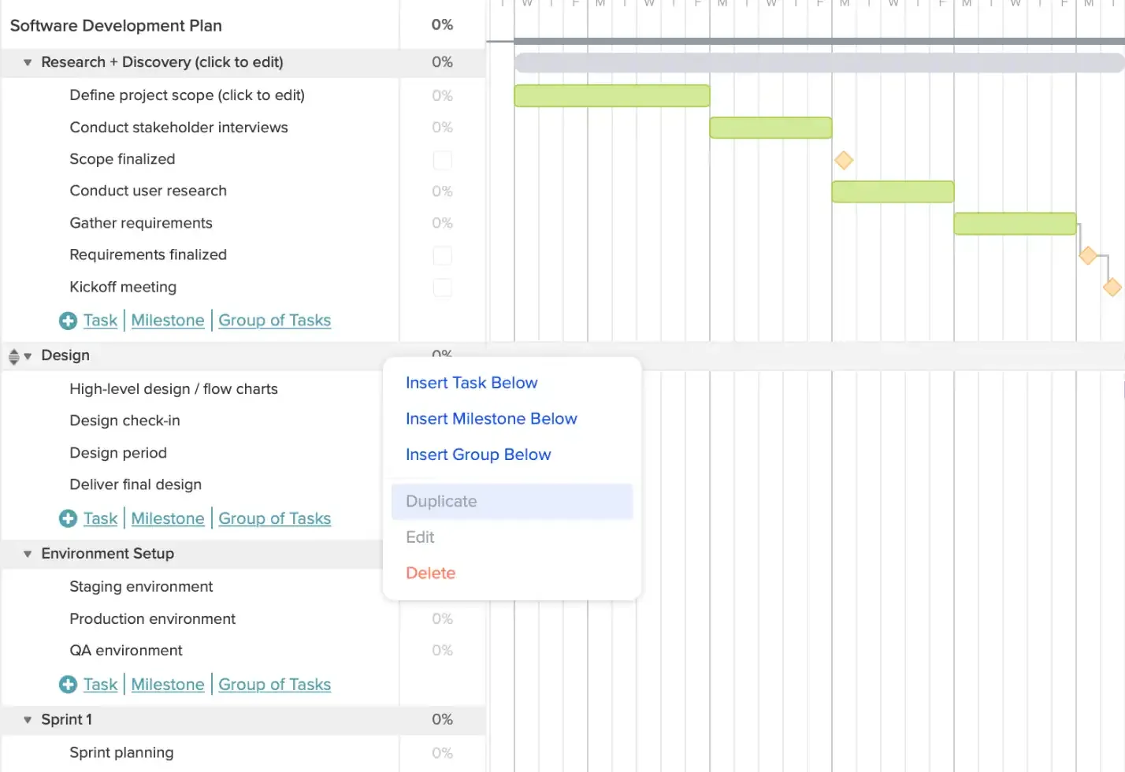Add a Task under Environment Setup
This screenshot has width=1125, height=772.
(100, 685)
